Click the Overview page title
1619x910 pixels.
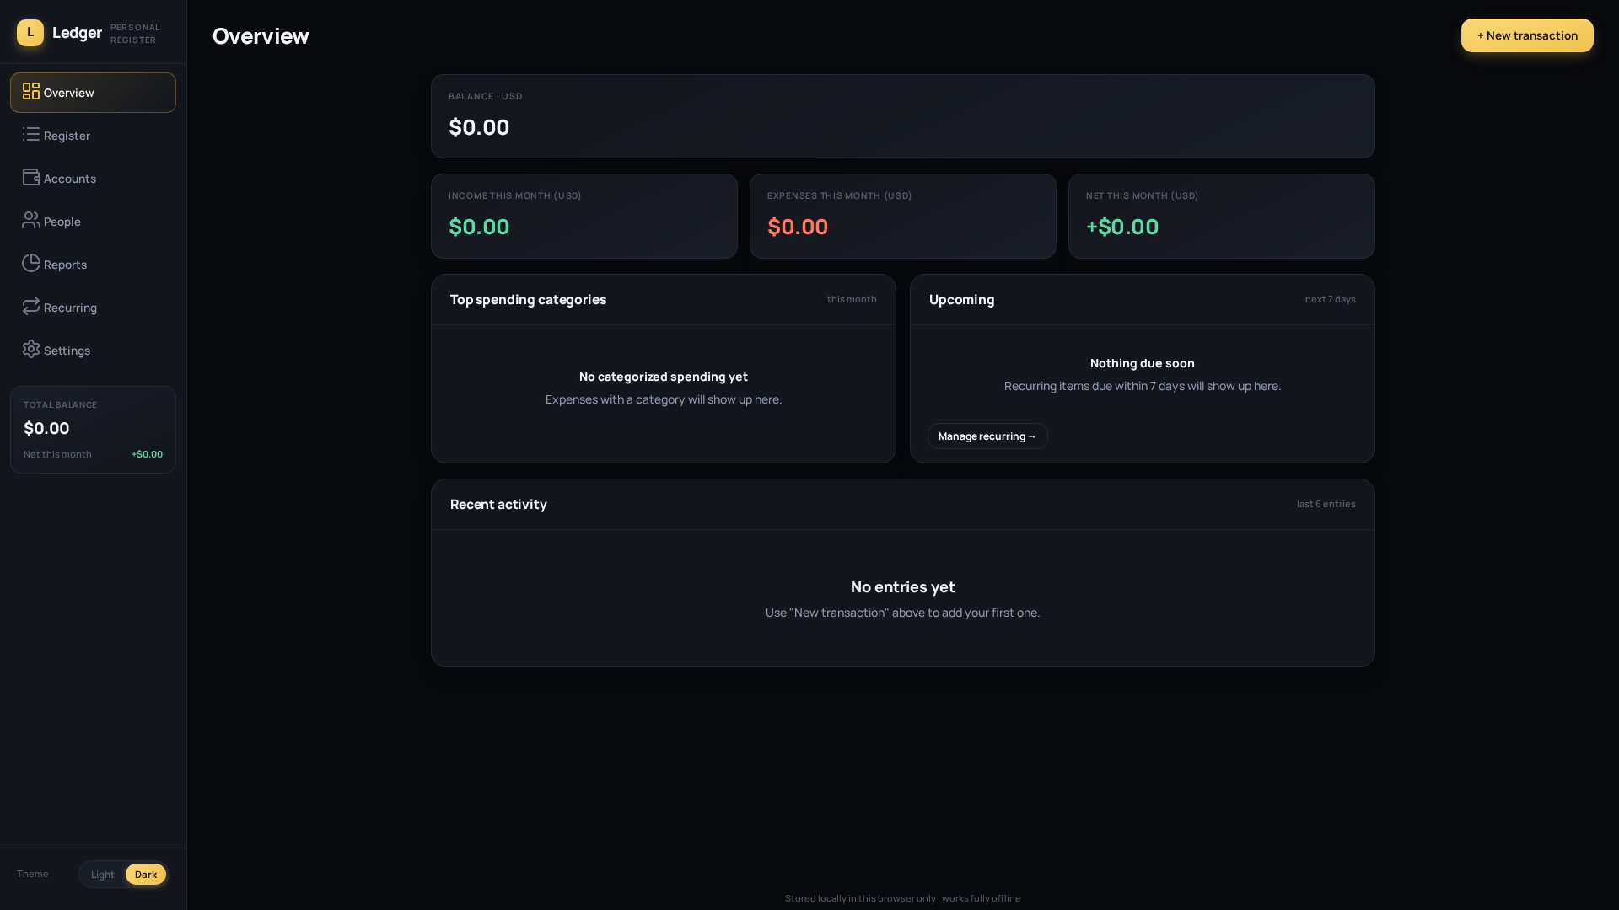point(261,35)
